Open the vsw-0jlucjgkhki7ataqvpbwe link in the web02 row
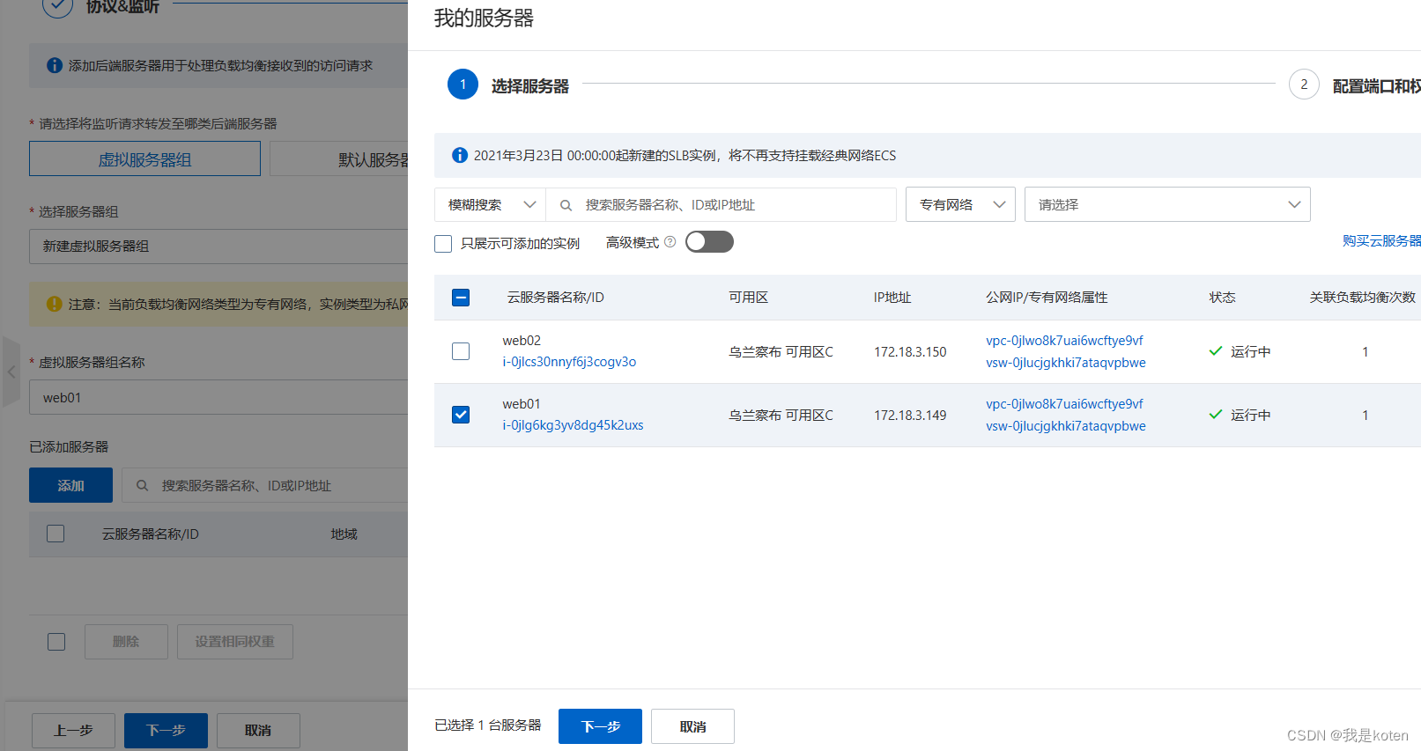This screenshot has width=1421, height=751. coord(1066,363)
